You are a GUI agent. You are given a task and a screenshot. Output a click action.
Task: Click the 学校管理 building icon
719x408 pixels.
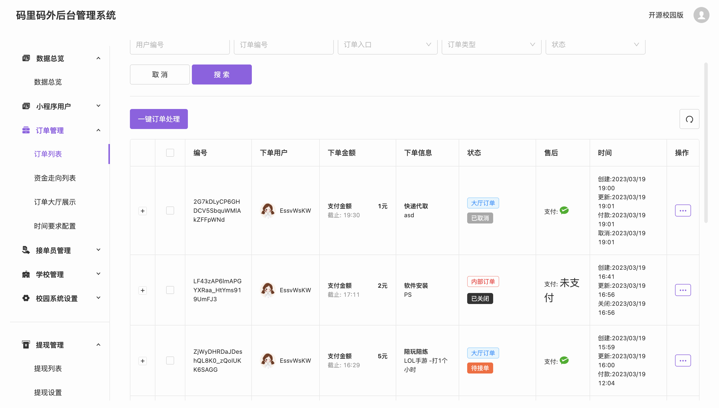[26, 274]
